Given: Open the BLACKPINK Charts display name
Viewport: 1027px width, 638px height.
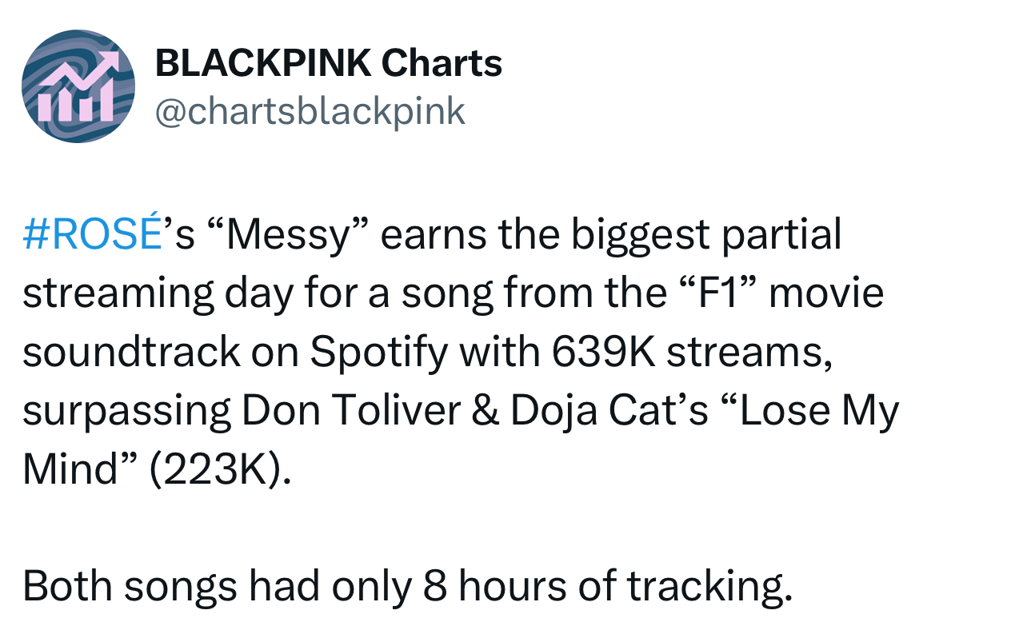Looking at the screenshot, I should click(328, 62).
